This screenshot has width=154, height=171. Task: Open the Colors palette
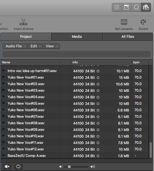143,24
